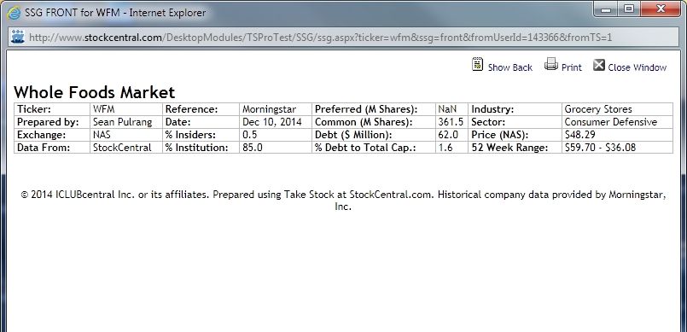
Task: Select the WFM ticker value cell
Action: [126, 109]
